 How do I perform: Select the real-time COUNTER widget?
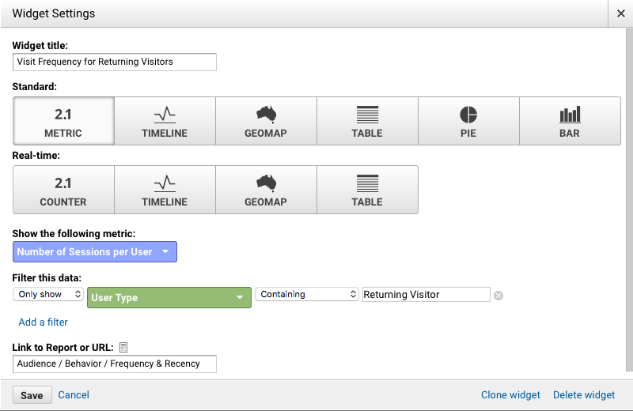point(63,190)
